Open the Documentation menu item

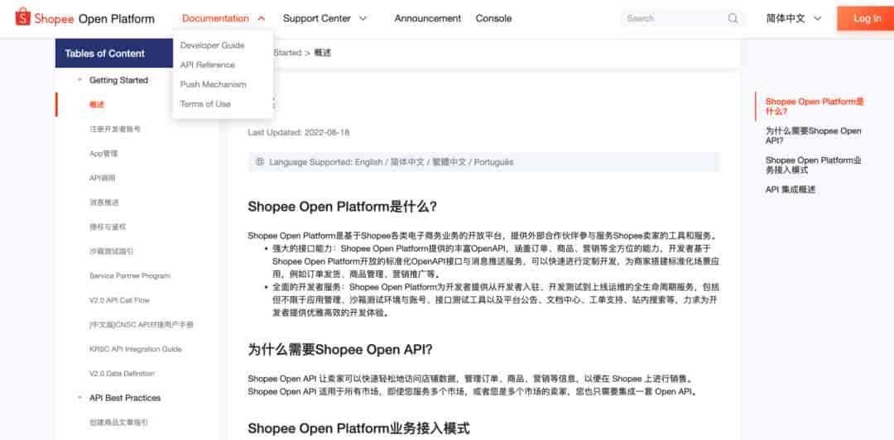pyautogui.click(x=215, y=18)
